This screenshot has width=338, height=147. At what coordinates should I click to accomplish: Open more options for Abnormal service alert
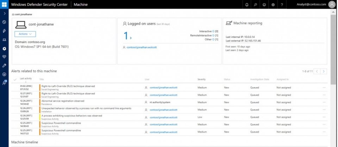[324, 103]
